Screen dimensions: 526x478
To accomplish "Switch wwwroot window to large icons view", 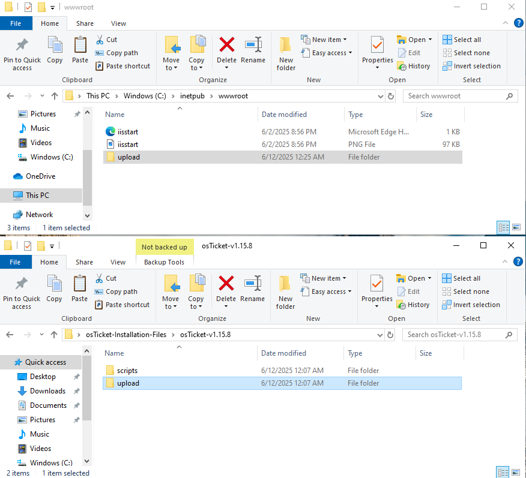I will (516, 227).
